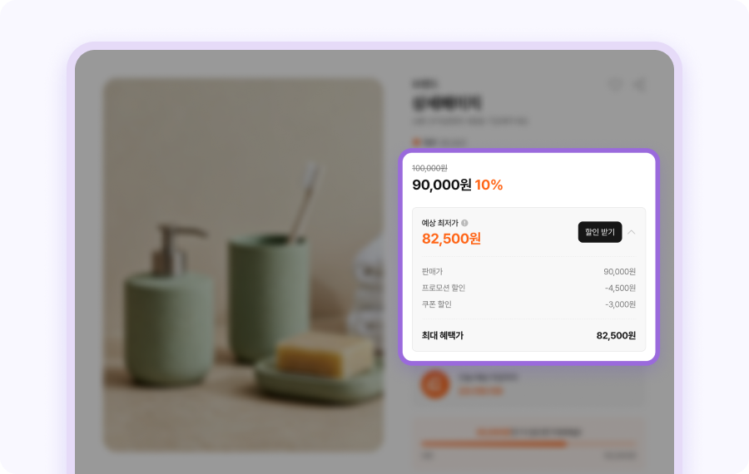Open the share icon near the product title
Screen dimensions: 749x474
tap(639, 85)
